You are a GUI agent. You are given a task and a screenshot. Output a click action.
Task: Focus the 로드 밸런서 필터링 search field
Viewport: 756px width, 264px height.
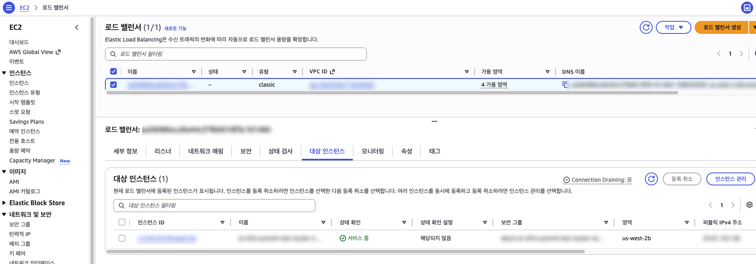(236, 54)
